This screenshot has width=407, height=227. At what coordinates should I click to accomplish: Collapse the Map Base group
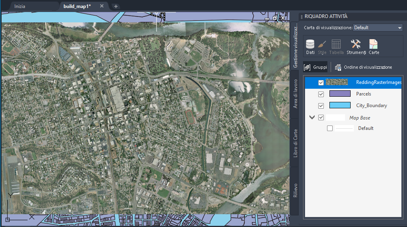coord(312,117)
